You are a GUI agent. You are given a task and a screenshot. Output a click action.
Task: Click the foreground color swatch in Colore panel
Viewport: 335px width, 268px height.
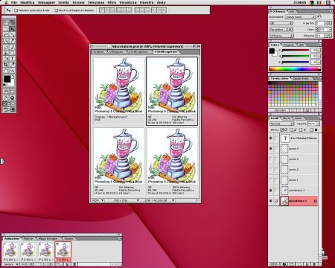tap(272, 51)
